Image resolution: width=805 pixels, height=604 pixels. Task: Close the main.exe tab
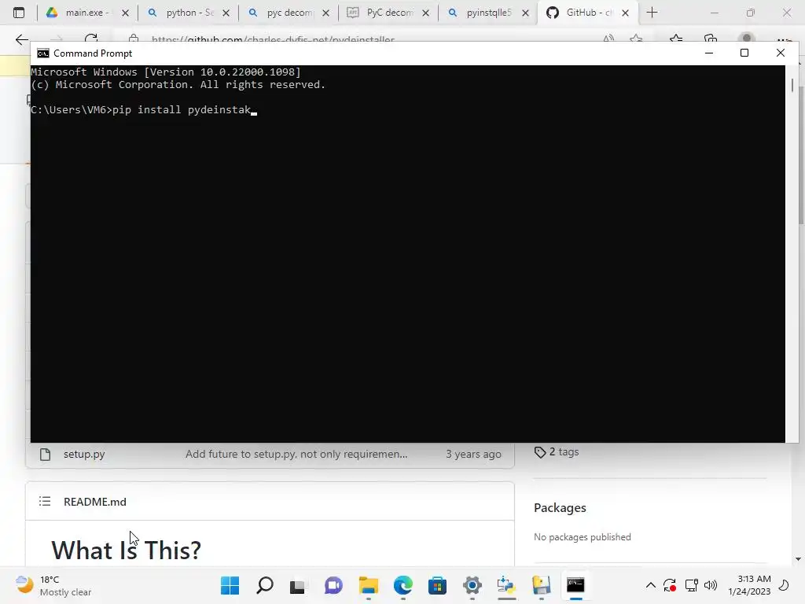pyautogui.click(x=125, y=13)
